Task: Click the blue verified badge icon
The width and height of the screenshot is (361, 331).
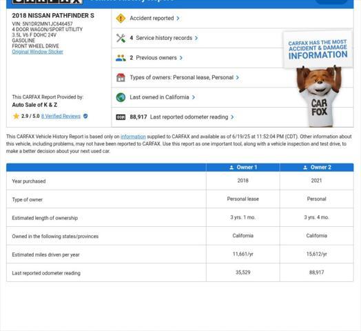Action: coord(85,116)
